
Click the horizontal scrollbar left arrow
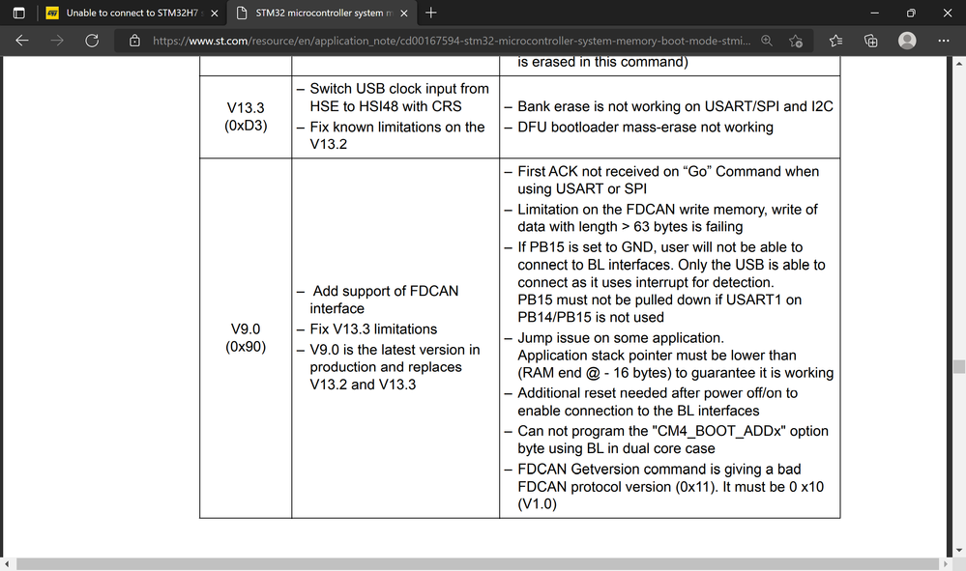pyautogui.click(x=7, y=564)
